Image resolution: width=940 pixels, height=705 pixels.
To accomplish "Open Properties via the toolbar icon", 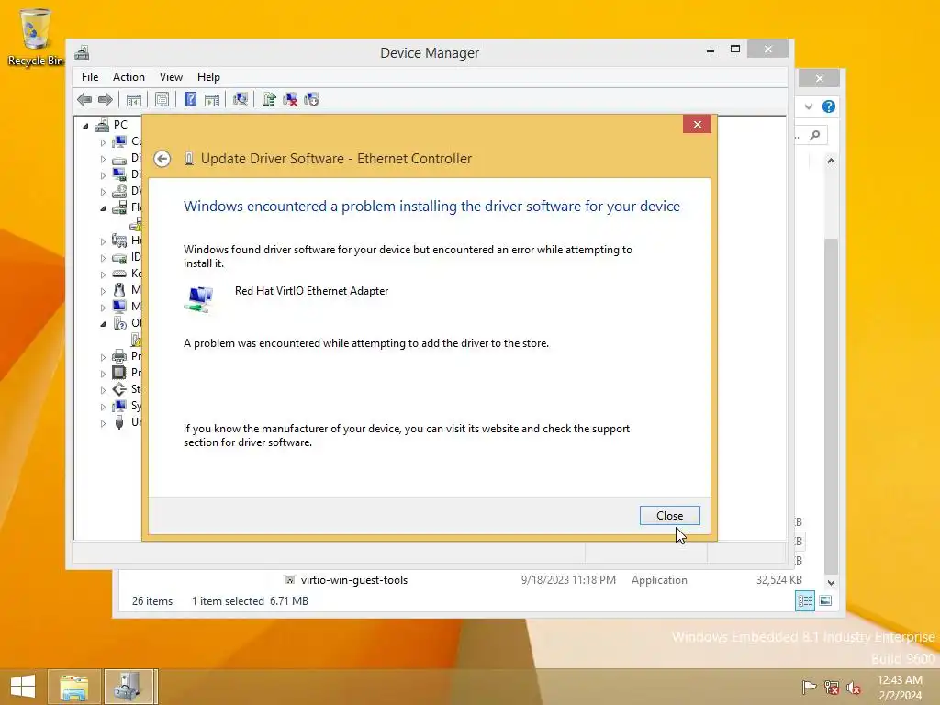I will 162,99.
